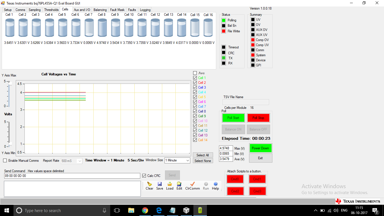Click the command output text area
Viewport: 384px width, 216px height.
click(x=72, y=189)
